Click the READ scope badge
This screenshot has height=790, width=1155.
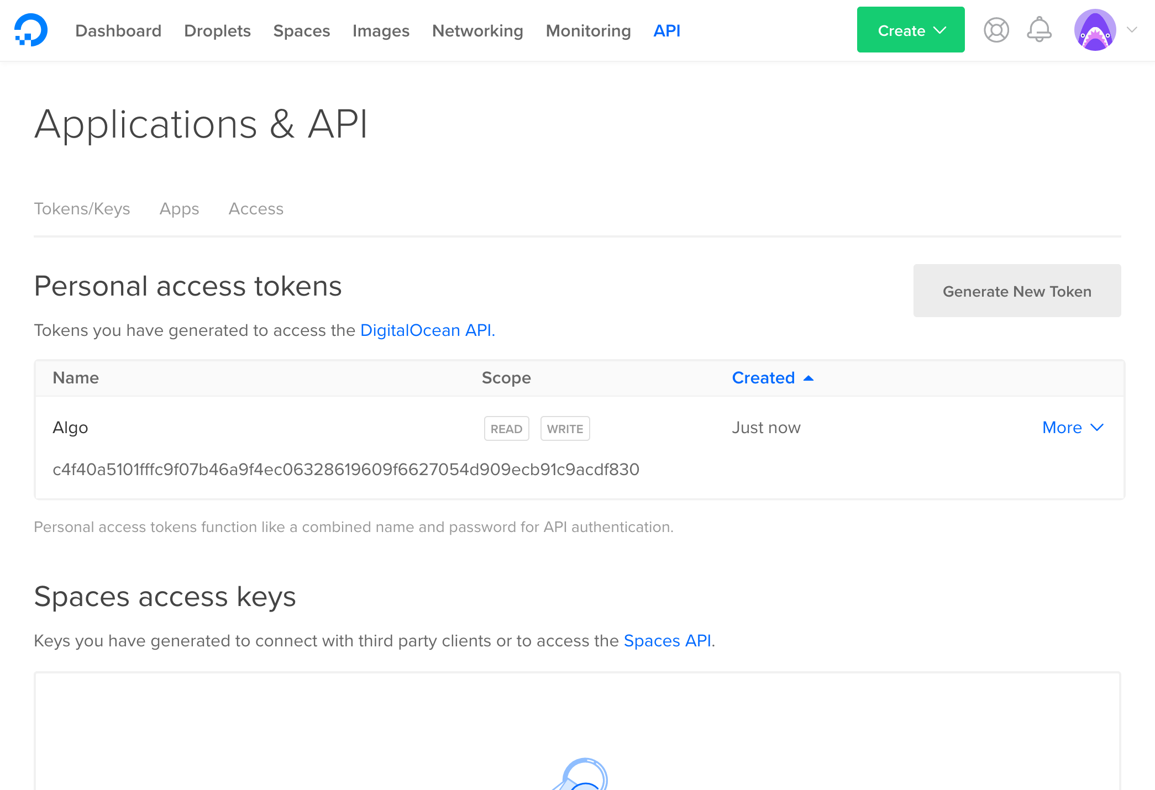click(x=507, y=429)
